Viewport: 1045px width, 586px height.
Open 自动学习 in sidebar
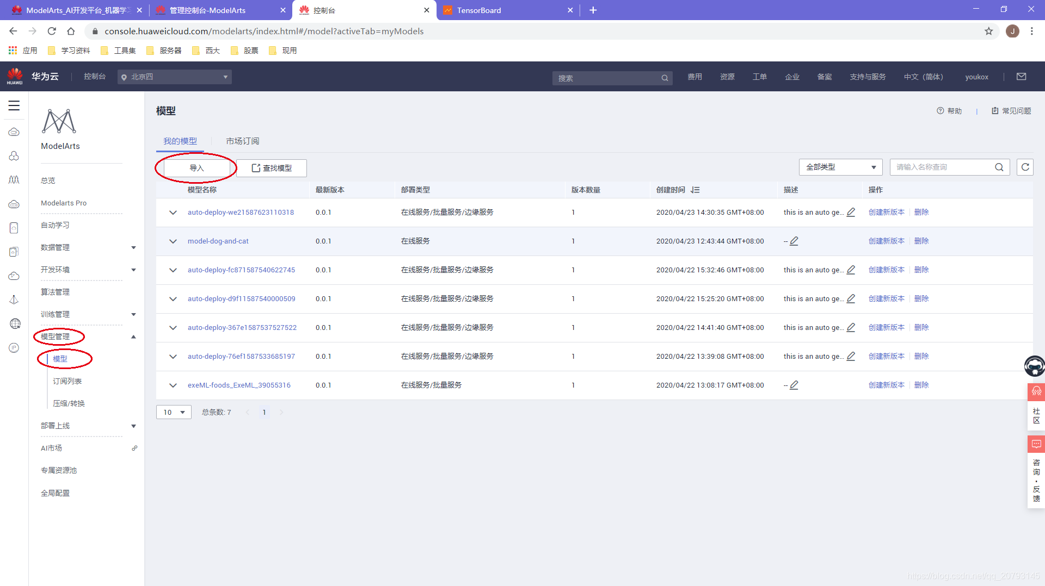(x=56, y=225)
